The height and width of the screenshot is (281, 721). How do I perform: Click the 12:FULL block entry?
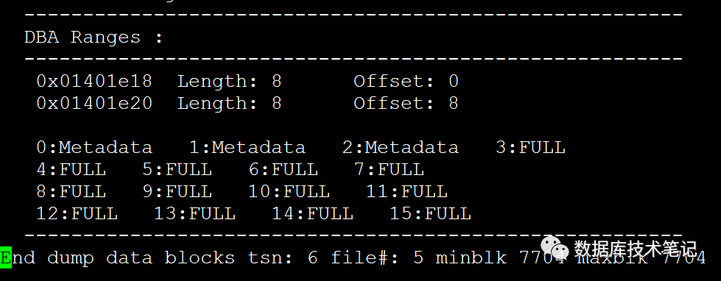pos(77,213)
